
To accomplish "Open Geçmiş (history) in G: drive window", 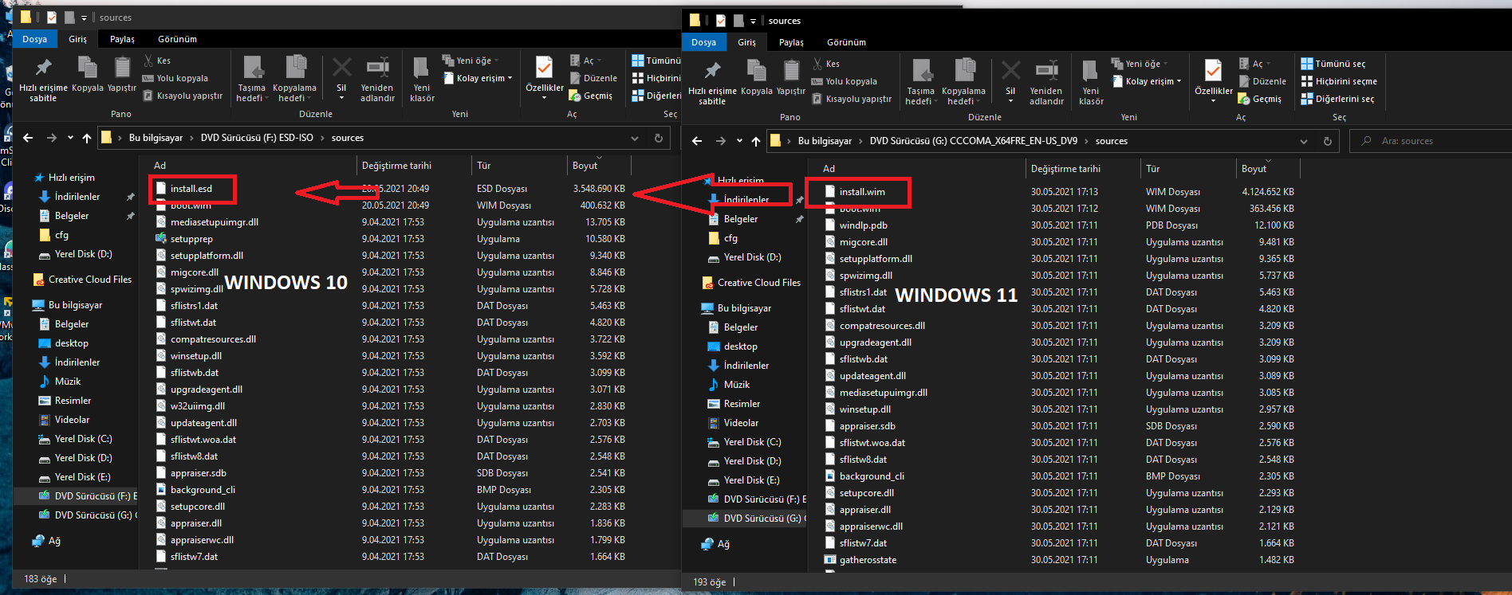I will (x=1260, y=99).
